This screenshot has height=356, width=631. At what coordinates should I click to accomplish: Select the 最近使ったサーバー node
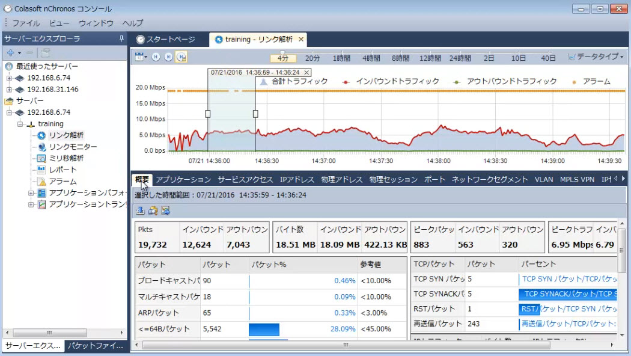point(47,66)
